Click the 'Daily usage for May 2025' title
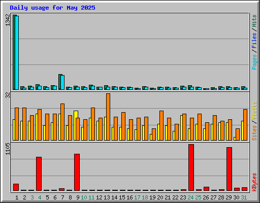Image resolution: width=260 pixels, height=203 pixels. click(x=52, y=8)
